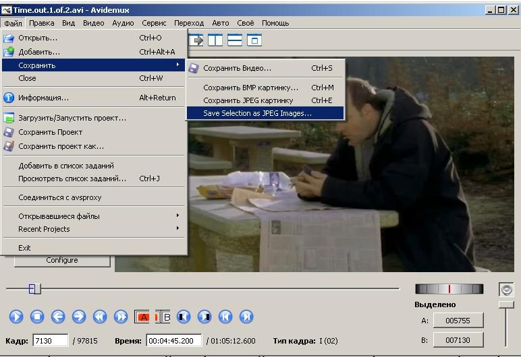Expand the Сохранить submenu arrow
521x357 pixels.
pos(177,65)
